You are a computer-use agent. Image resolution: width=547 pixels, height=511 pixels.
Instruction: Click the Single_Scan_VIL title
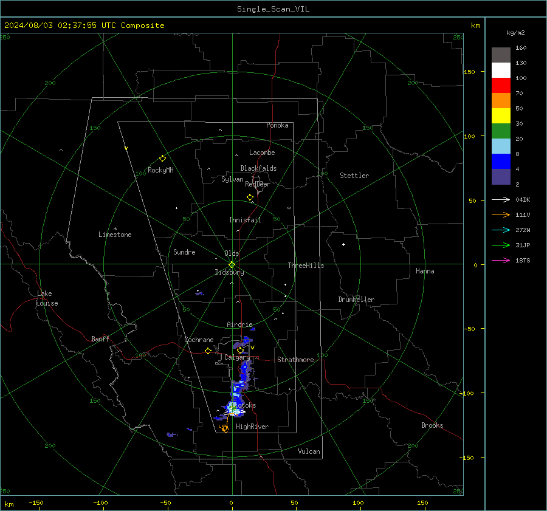tap(273, 9)
